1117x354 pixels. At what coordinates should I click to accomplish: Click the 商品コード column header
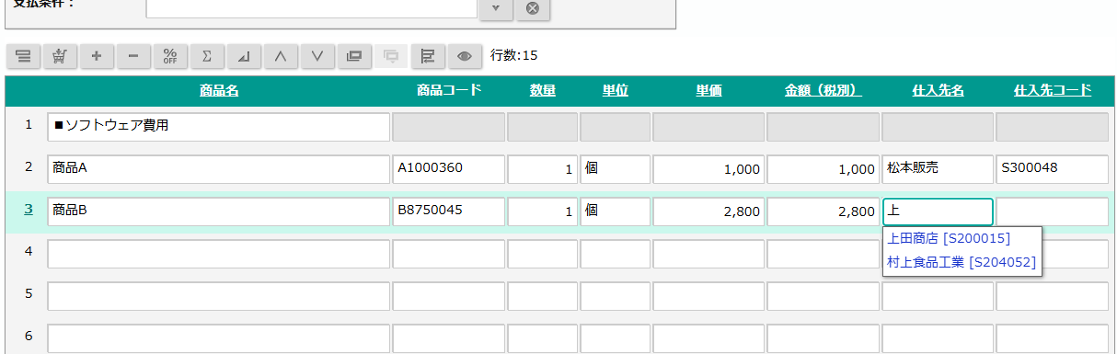(449, 90)
